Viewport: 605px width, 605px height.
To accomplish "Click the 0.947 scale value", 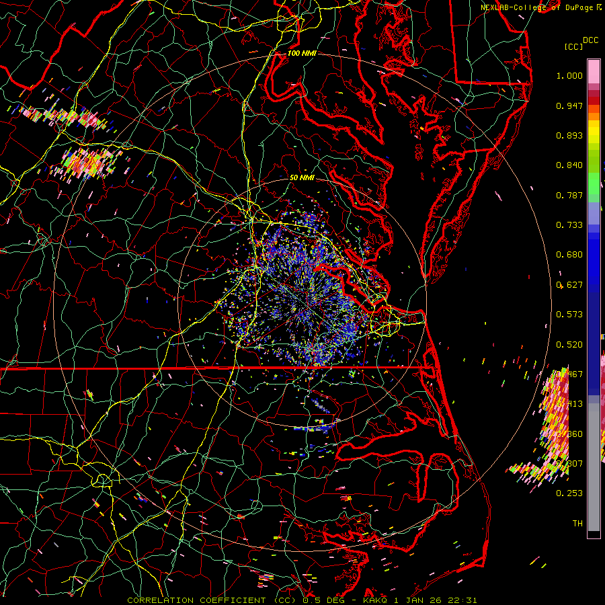I will tap(569, 106).
